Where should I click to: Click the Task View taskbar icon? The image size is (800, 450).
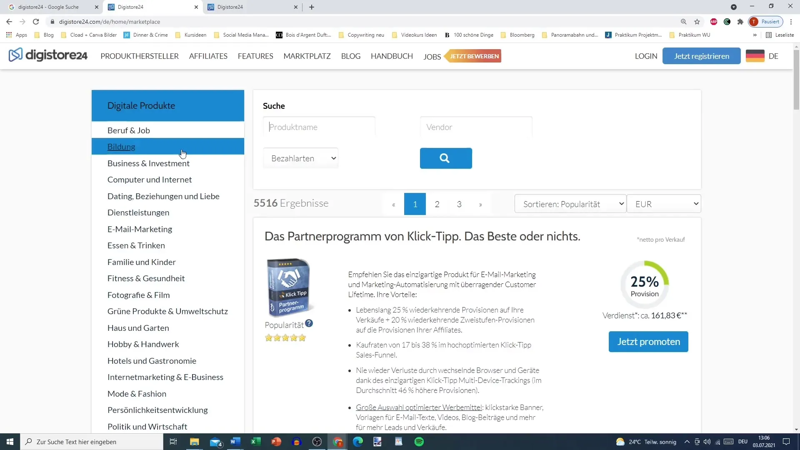(173, 442)
